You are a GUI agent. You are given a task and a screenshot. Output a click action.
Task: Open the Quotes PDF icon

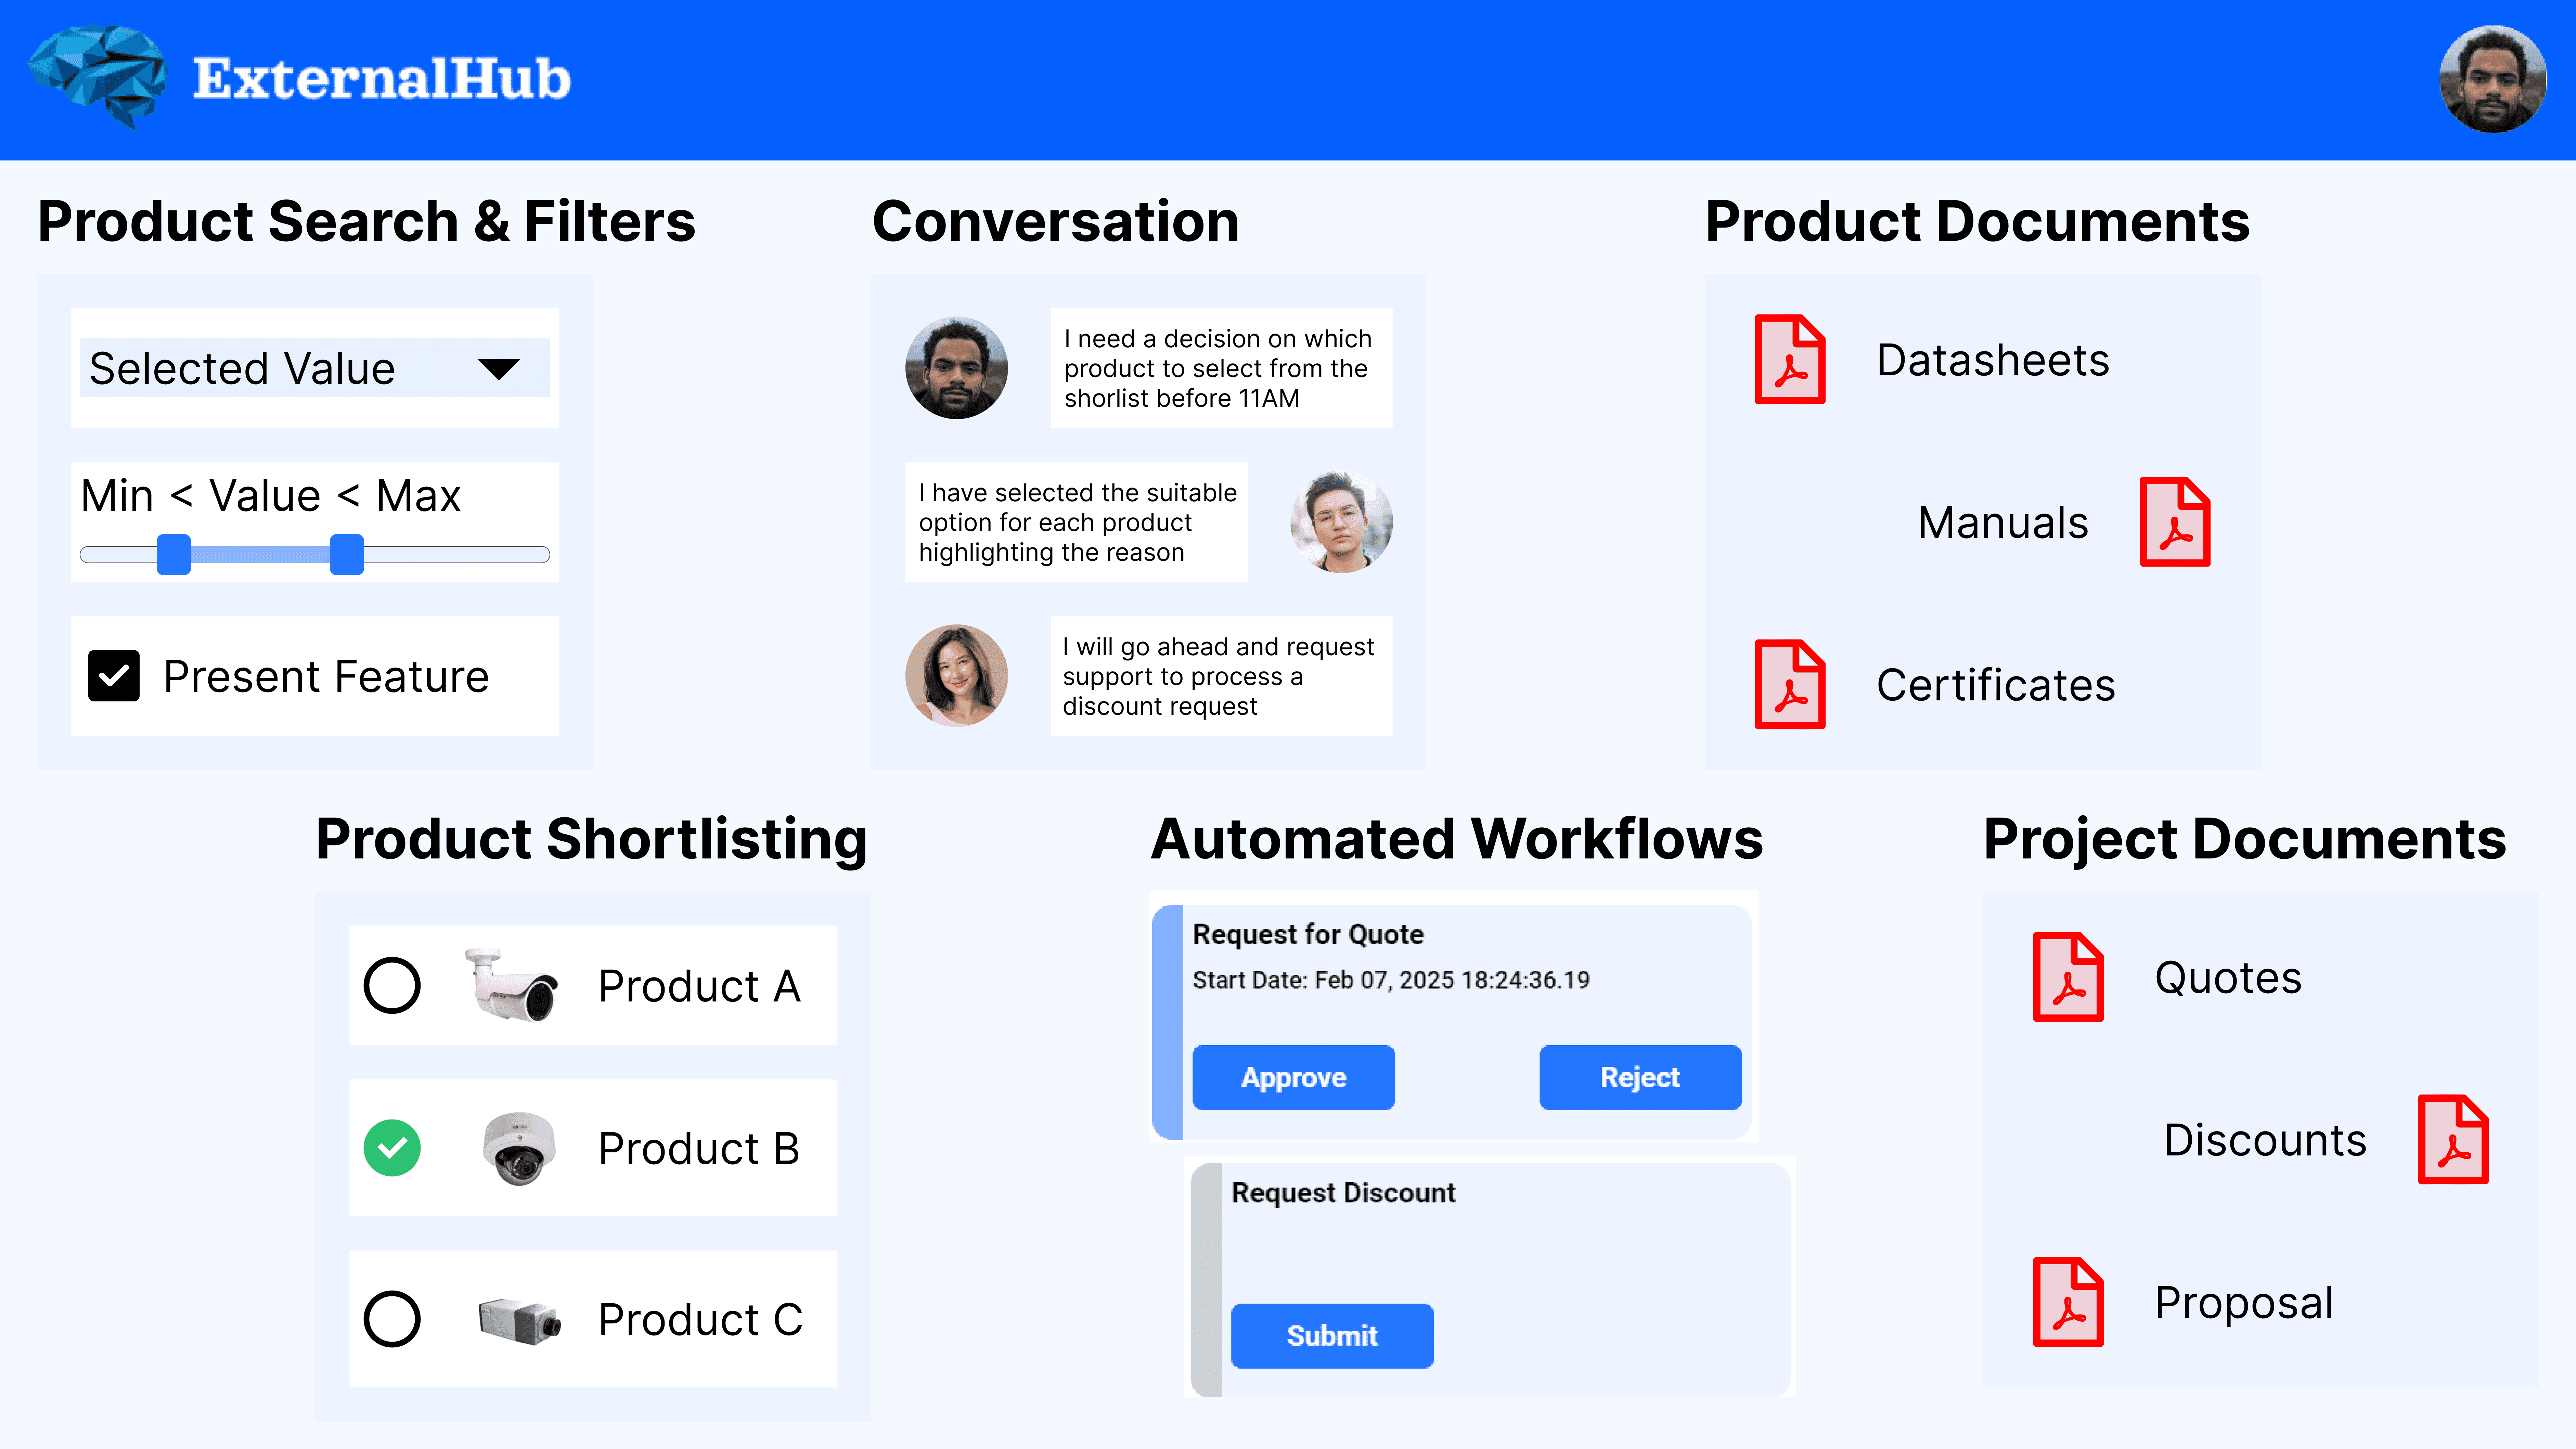click(x=2068, y=977)
